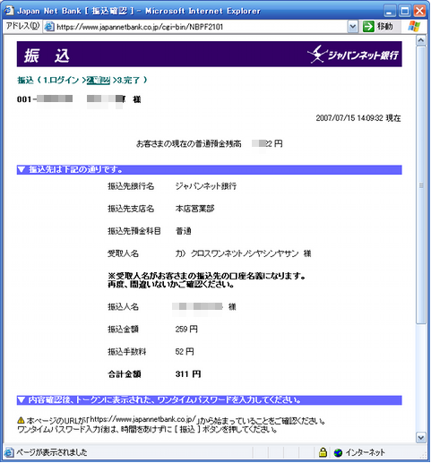Click the お客さまの現在の普通預金残高 text

point(189,143)
